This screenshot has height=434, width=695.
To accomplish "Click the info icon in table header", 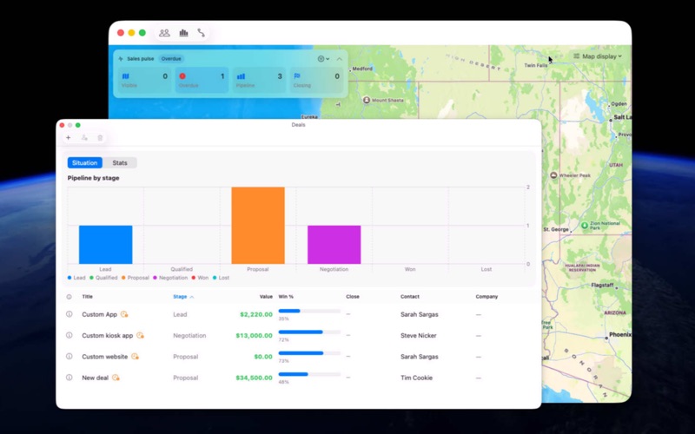I will 69,297.
